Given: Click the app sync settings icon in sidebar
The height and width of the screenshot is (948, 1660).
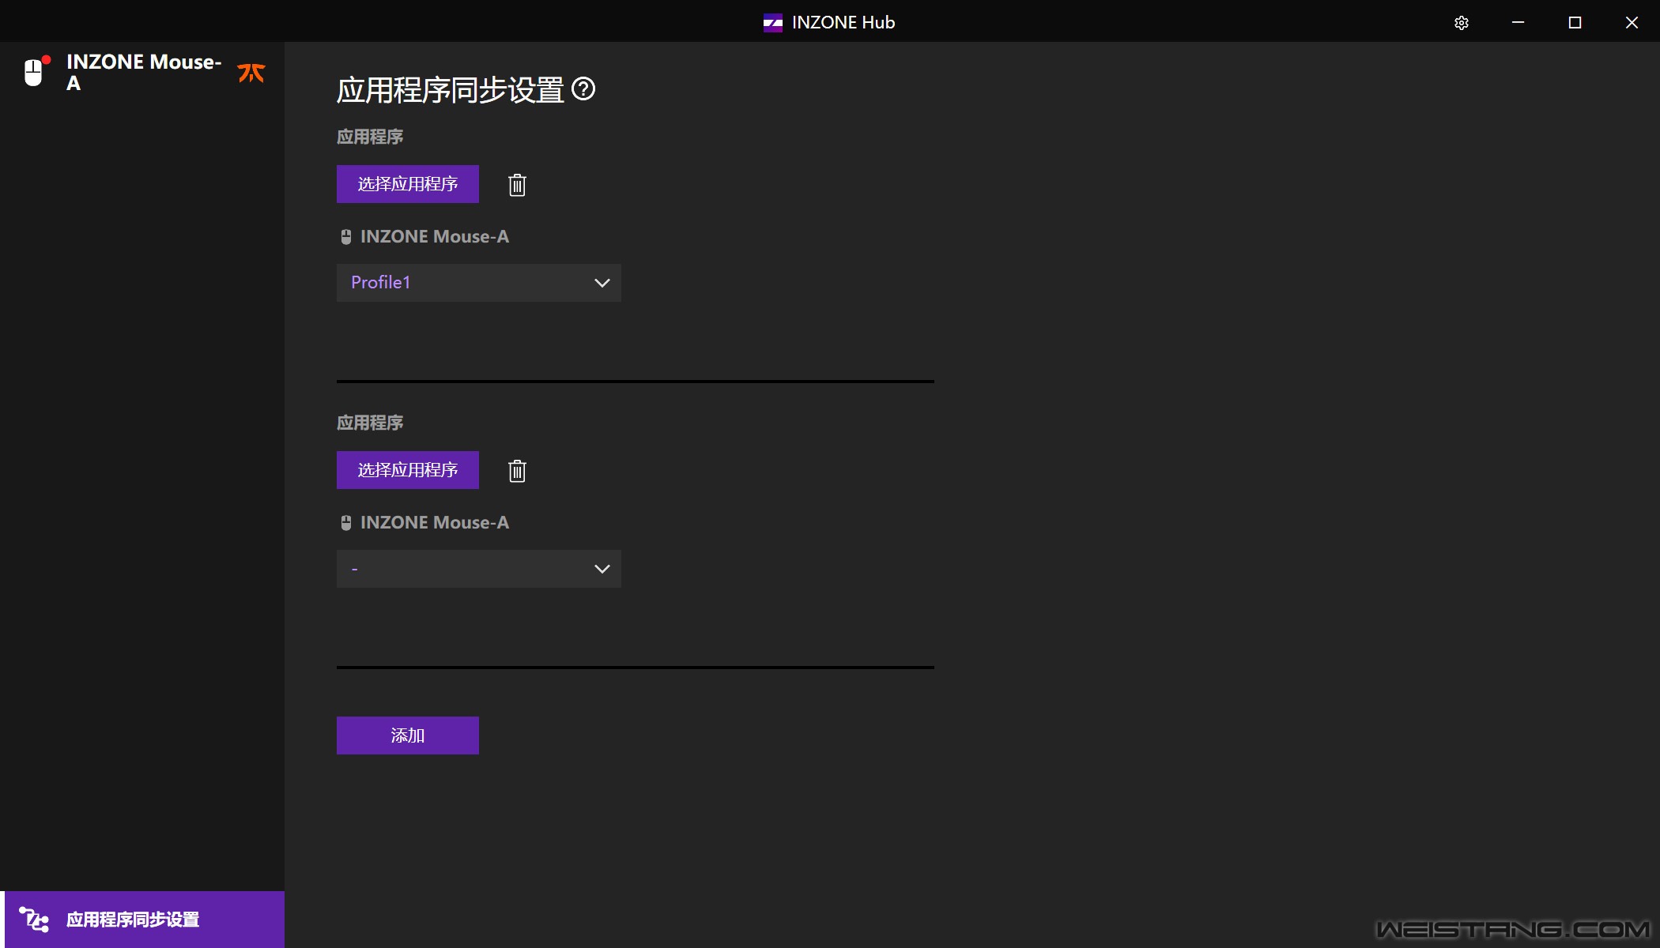Looking at the screenshot, I should point(34,920).
